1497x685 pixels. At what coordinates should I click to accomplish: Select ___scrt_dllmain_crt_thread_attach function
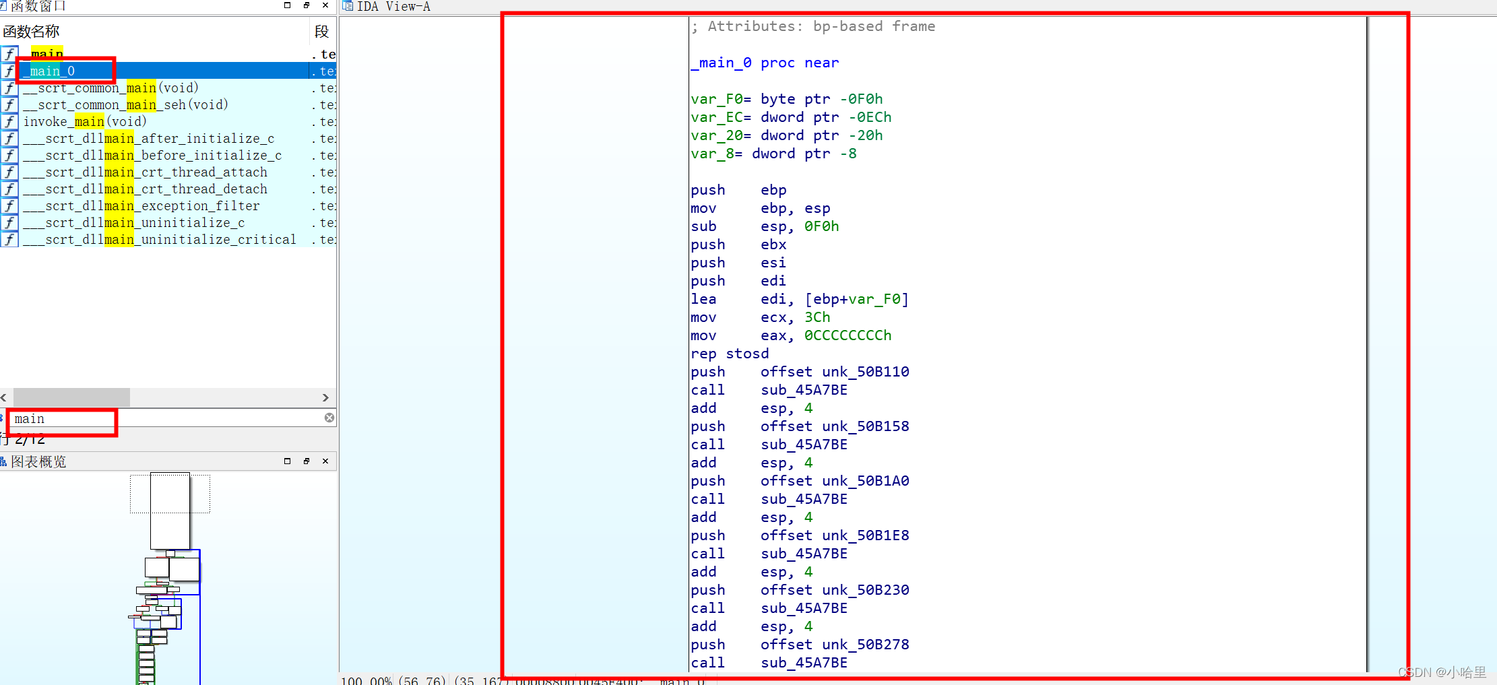point(168,172)
